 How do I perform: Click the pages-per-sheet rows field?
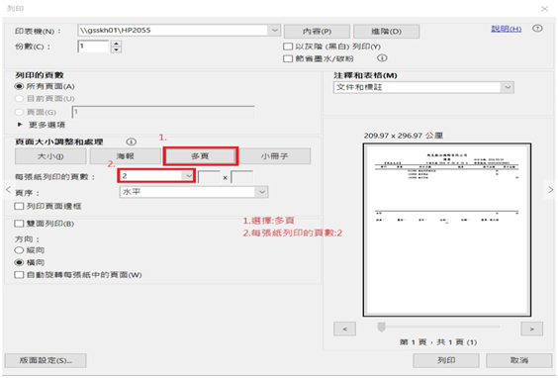242,177
